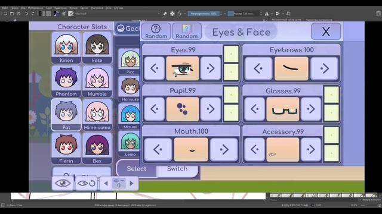Viewport: 382px width, 214px height.
Task: Toggle preserve alpha checker icon
Action: click(x=172, y=14)
